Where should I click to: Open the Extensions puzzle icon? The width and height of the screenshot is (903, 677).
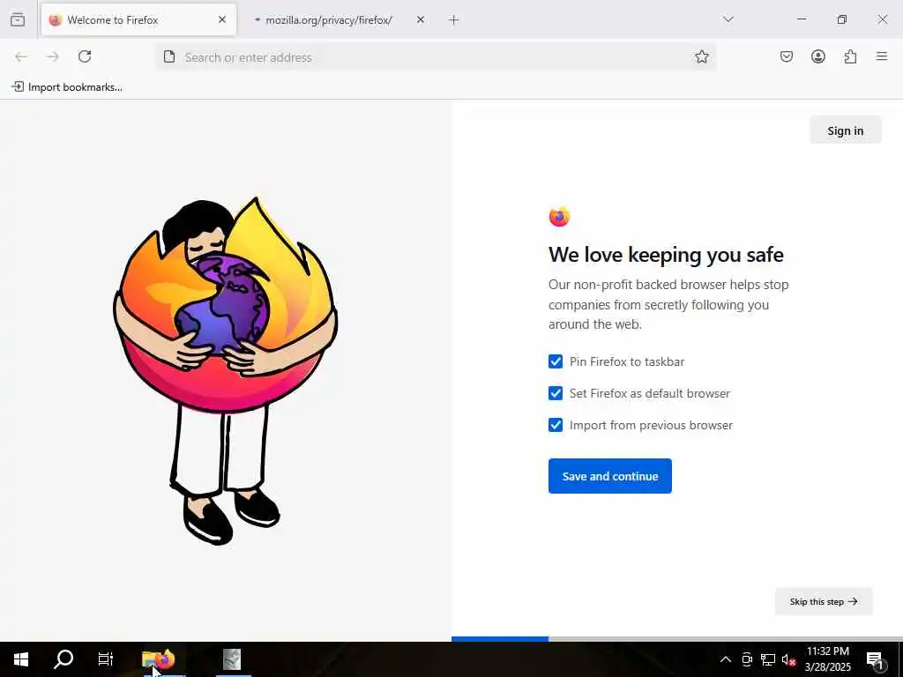tap(851, 56)
